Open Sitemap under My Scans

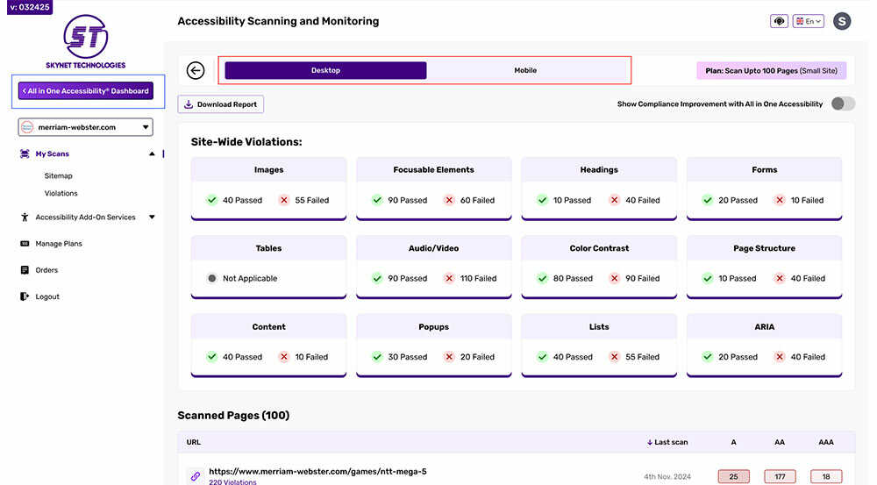[x=59, y=176]
